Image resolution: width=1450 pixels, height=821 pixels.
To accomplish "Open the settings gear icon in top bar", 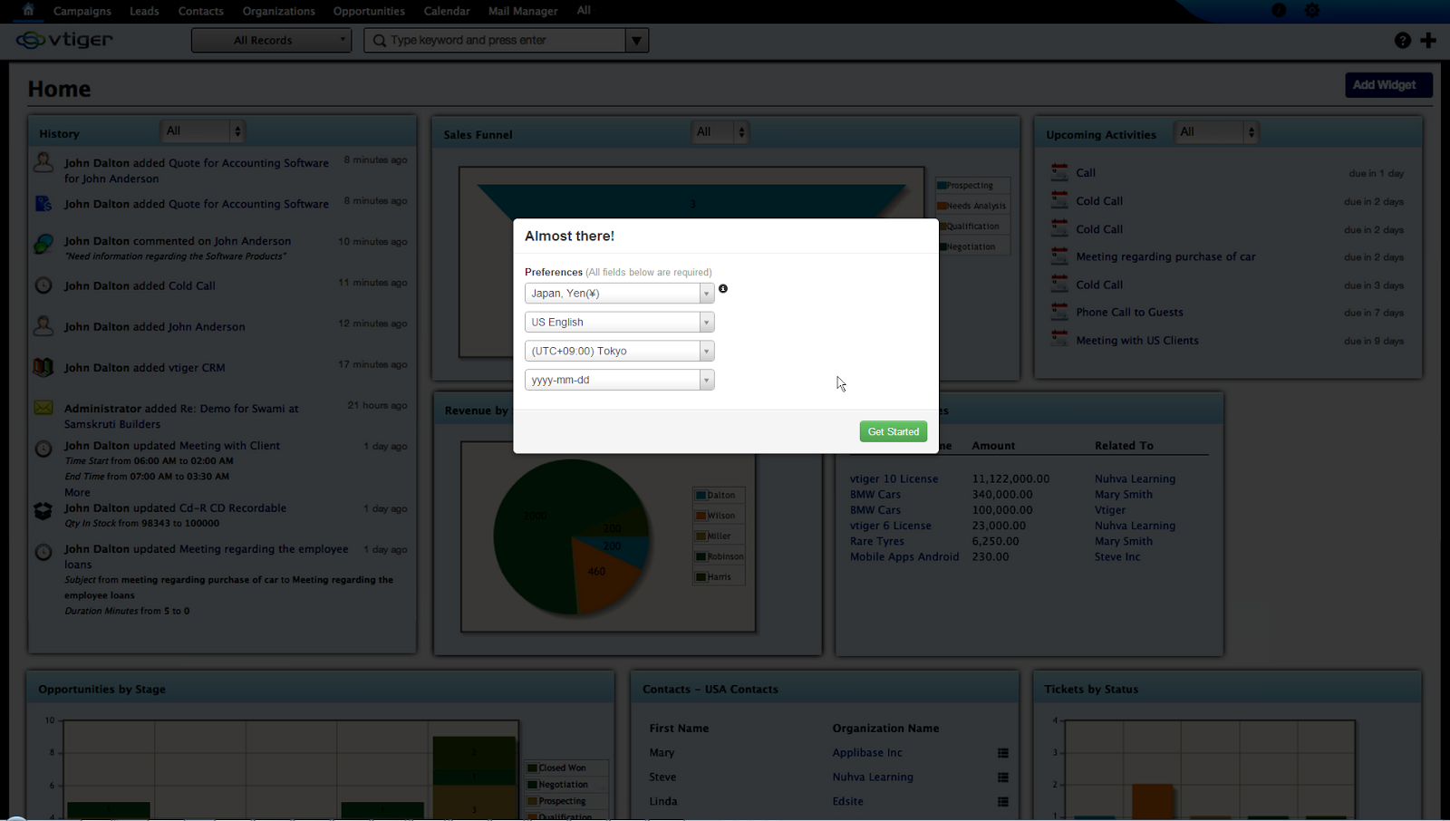I will 1311,10.
